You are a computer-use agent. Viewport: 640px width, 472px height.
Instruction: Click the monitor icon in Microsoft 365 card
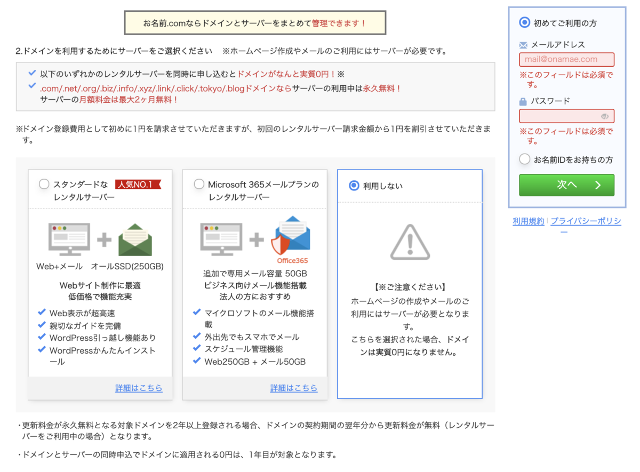pos(221,238)
